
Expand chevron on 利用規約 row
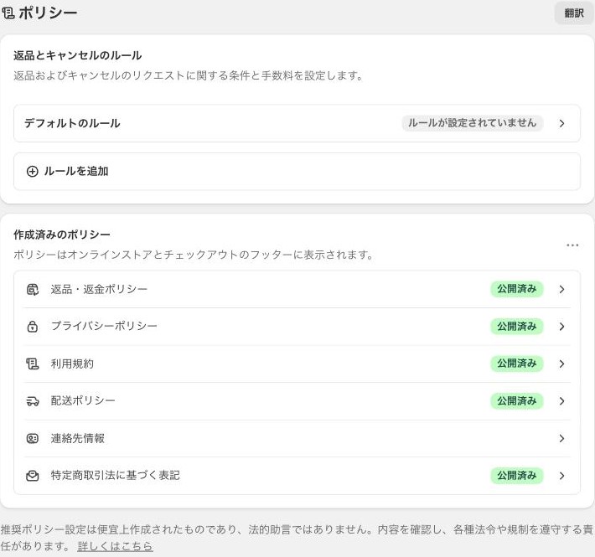coord(562,364)
